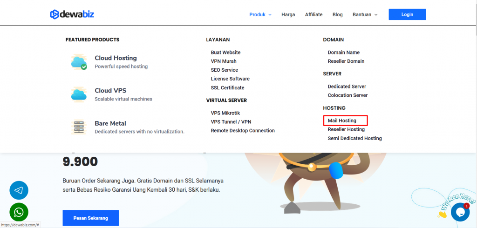477x228 pixels.
Task: Open the Domain Name link
Action: (343, 53)
